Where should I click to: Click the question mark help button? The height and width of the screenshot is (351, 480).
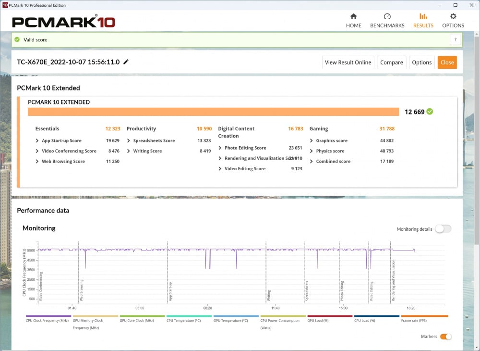point(455,39)
